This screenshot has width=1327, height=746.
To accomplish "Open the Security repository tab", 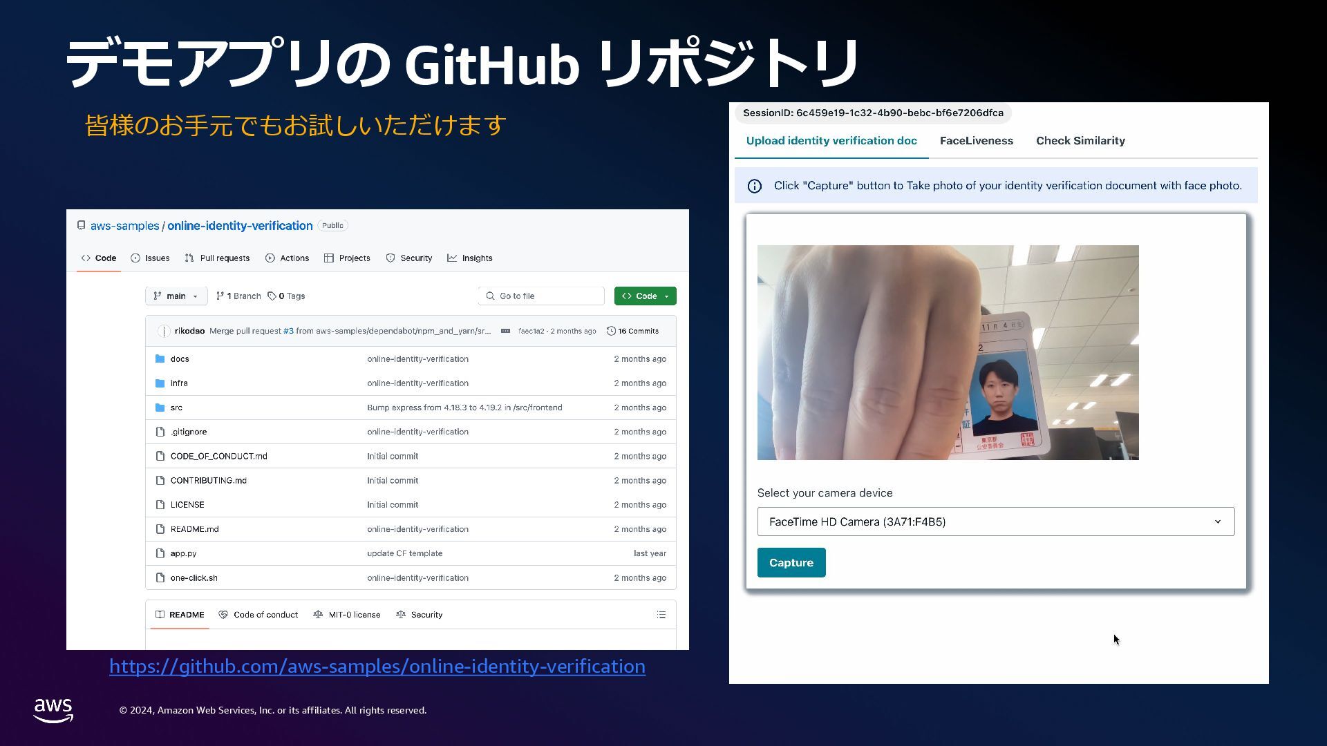I will pyautogui.click(x=408, y=258).
